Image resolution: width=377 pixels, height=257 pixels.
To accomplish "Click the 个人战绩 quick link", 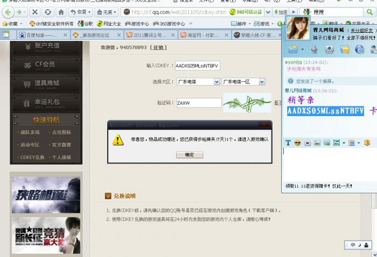I will 61,157.
